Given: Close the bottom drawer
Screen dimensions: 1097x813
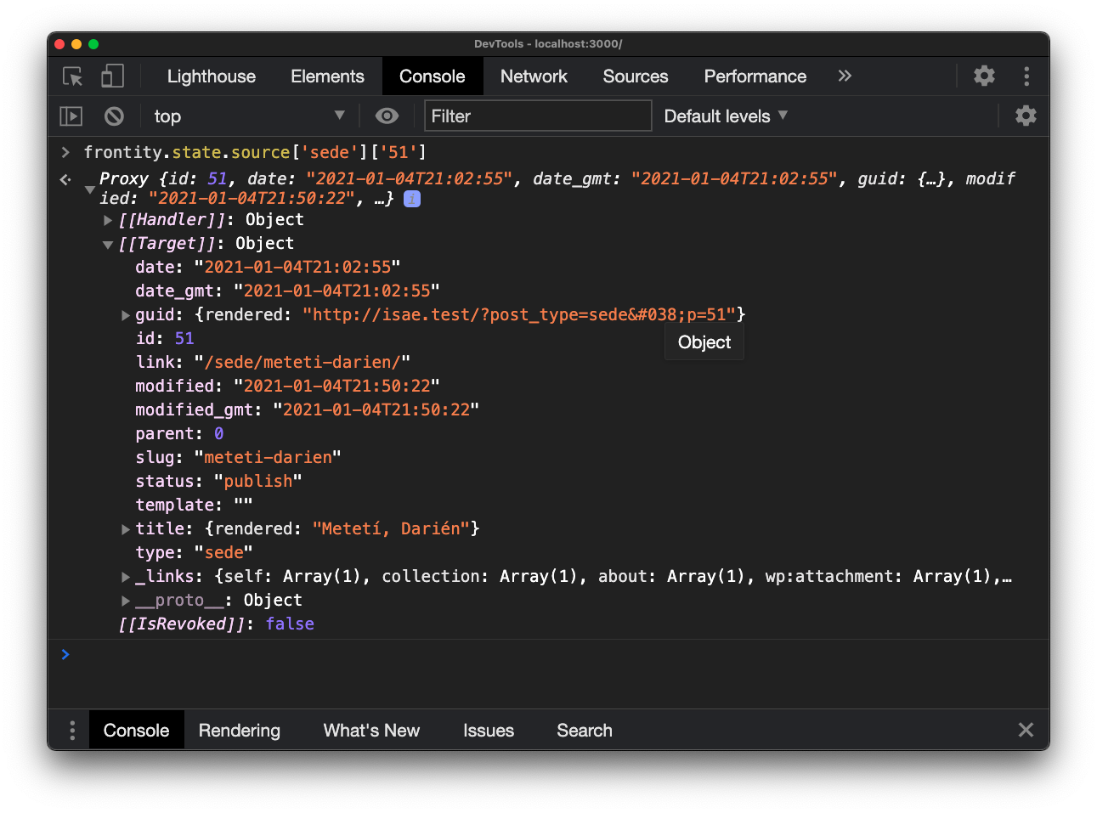Looking at the screenshot, I should [1026, 731].
